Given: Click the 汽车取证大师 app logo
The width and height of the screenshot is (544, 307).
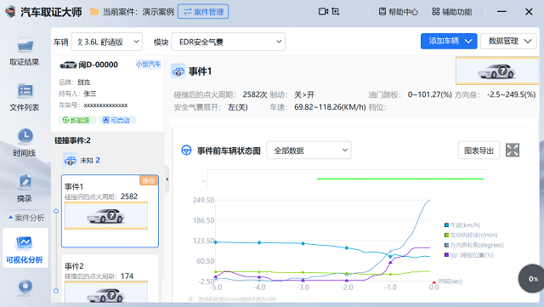Looking at the screenshot, I should (10, 12).
